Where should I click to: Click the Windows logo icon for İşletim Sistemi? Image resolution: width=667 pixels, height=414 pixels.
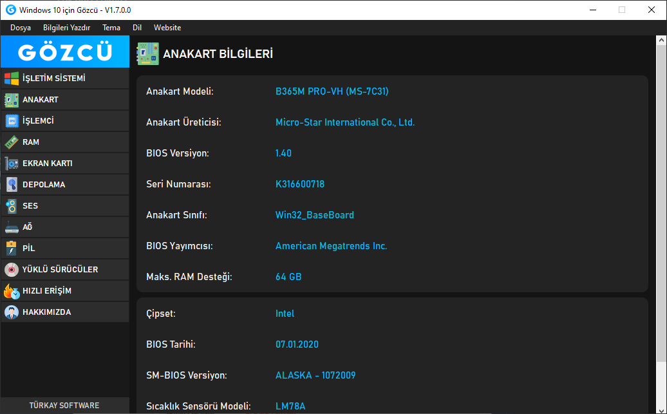pos(12,79)
